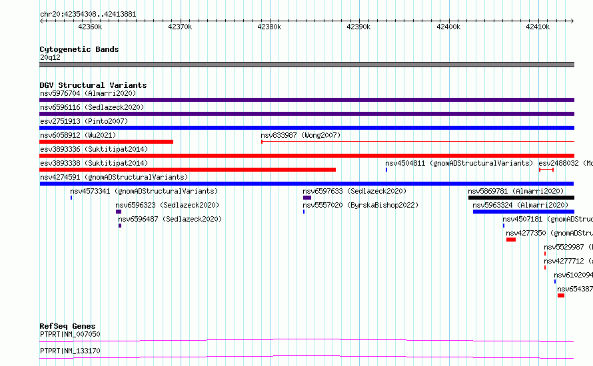Click the chr20:42354308..42413881 coordinate text
This screenshot has height=366, width=593.
(88, 14)
